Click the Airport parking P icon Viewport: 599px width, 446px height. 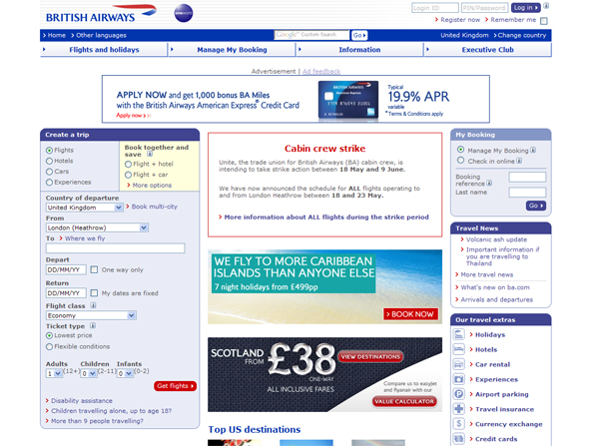coord(459,394)
